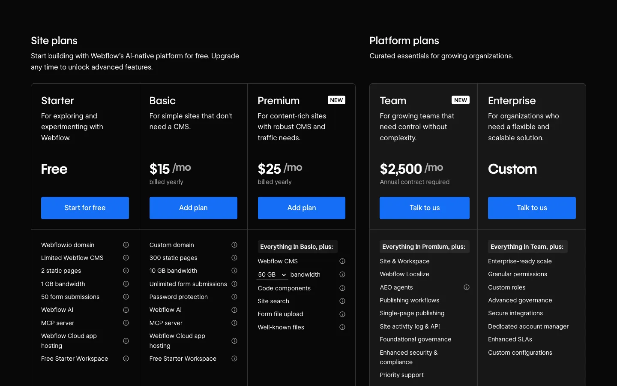Click Priority support text
Screen dimensions: 617x386
tap(401, 375)
